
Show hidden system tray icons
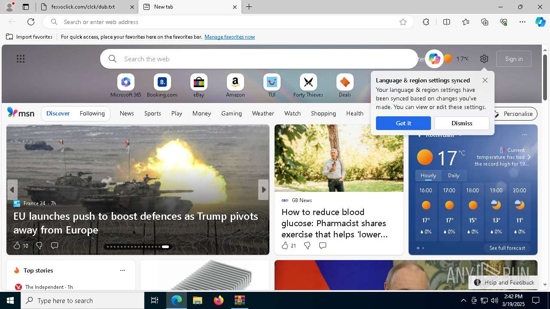click(463, 300)
